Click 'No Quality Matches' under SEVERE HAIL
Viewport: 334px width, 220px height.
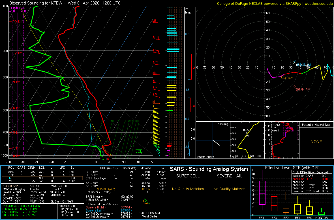(x=229, y=189)
